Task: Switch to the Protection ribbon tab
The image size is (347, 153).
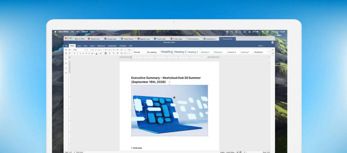Action: (123, 46)
